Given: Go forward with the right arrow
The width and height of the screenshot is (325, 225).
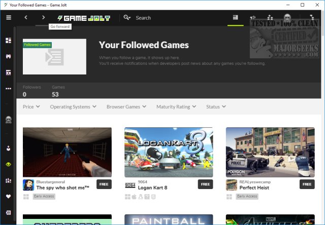Looking at the screenshot, I should pyautogui.click(x=43, y=18).
